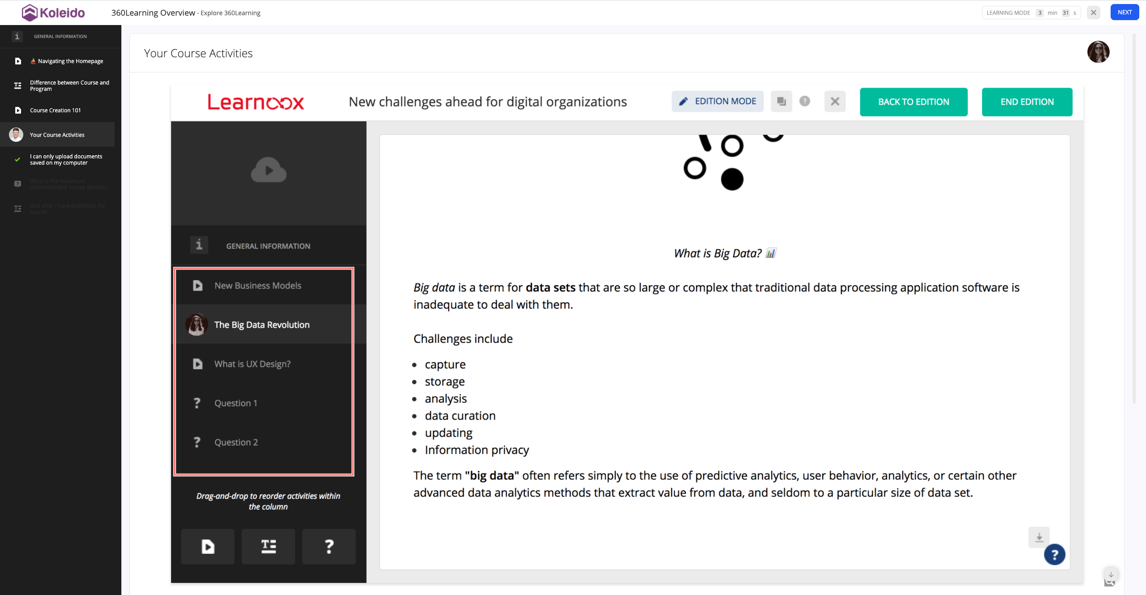Screen dimensions: 1146x595
Task: Expand General Information in the Learnoox panel
Action: [268, 246]
